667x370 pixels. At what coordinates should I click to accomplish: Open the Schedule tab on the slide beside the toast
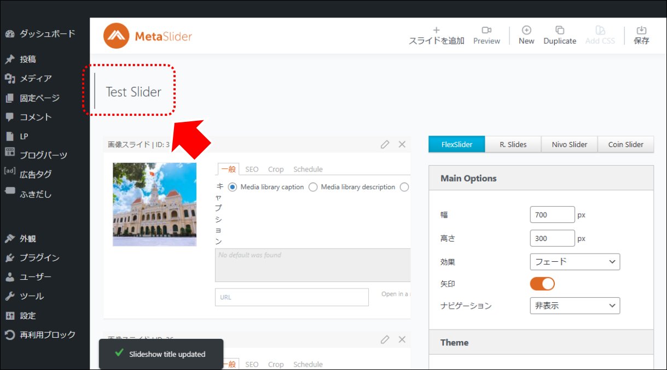tap(308, 365)
